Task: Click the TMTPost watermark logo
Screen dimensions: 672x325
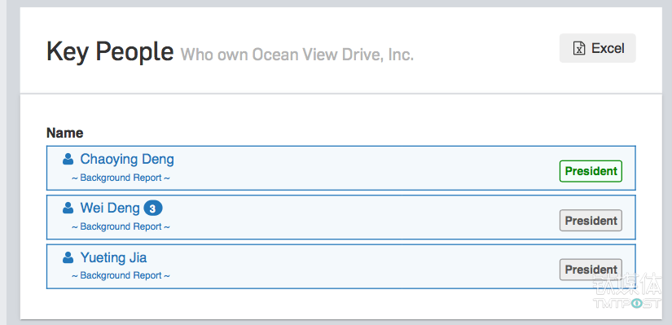Action: (626, 303)
